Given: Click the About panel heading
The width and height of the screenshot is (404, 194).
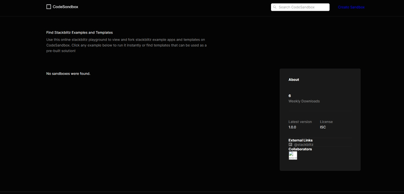Looking at the screenshot, I should pyautogui.click(x=294, y=79).
